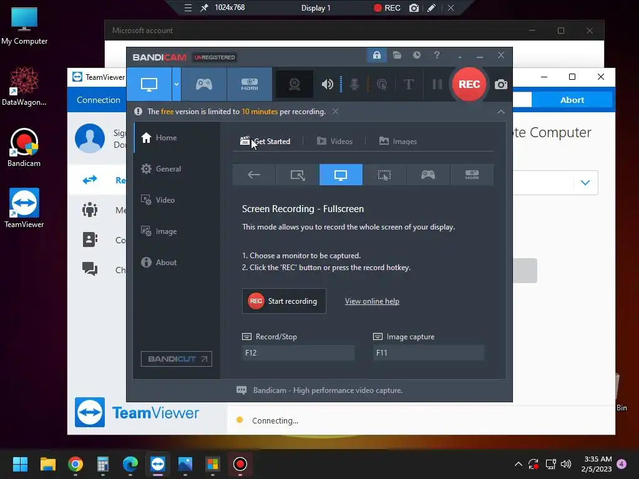Screen dimensions: 639x479
Task: Take screenshot with Bandicam camera icon
Action: [501, 84]
